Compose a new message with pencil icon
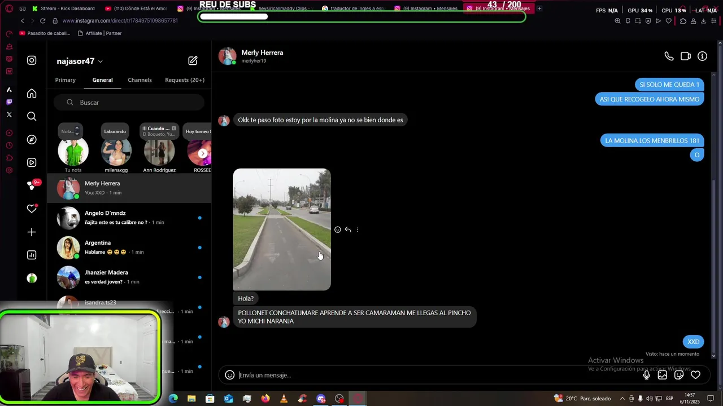The width and height of the screenshot is (723, 406). tap(193, 61)
